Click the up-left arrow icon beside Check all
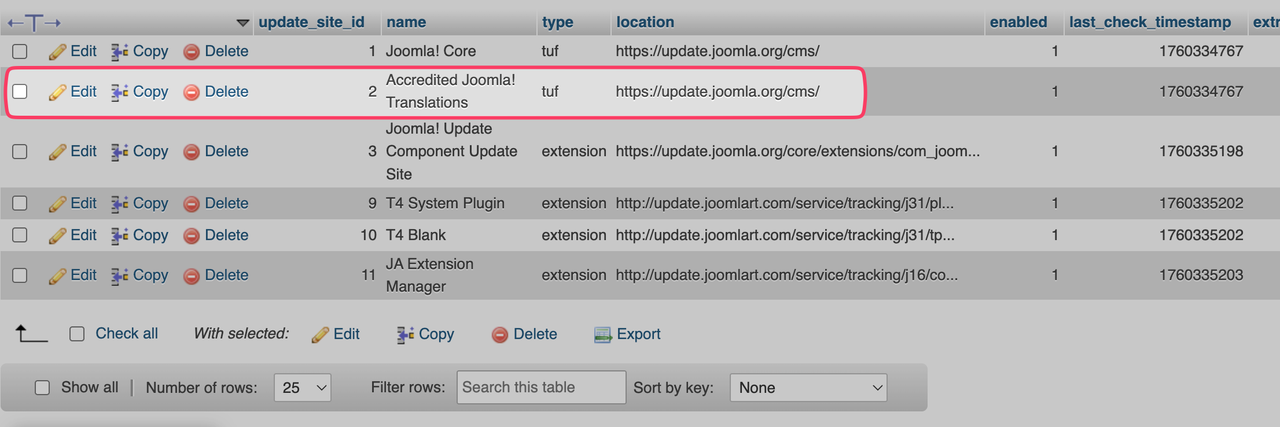 (x=31, y=333)
